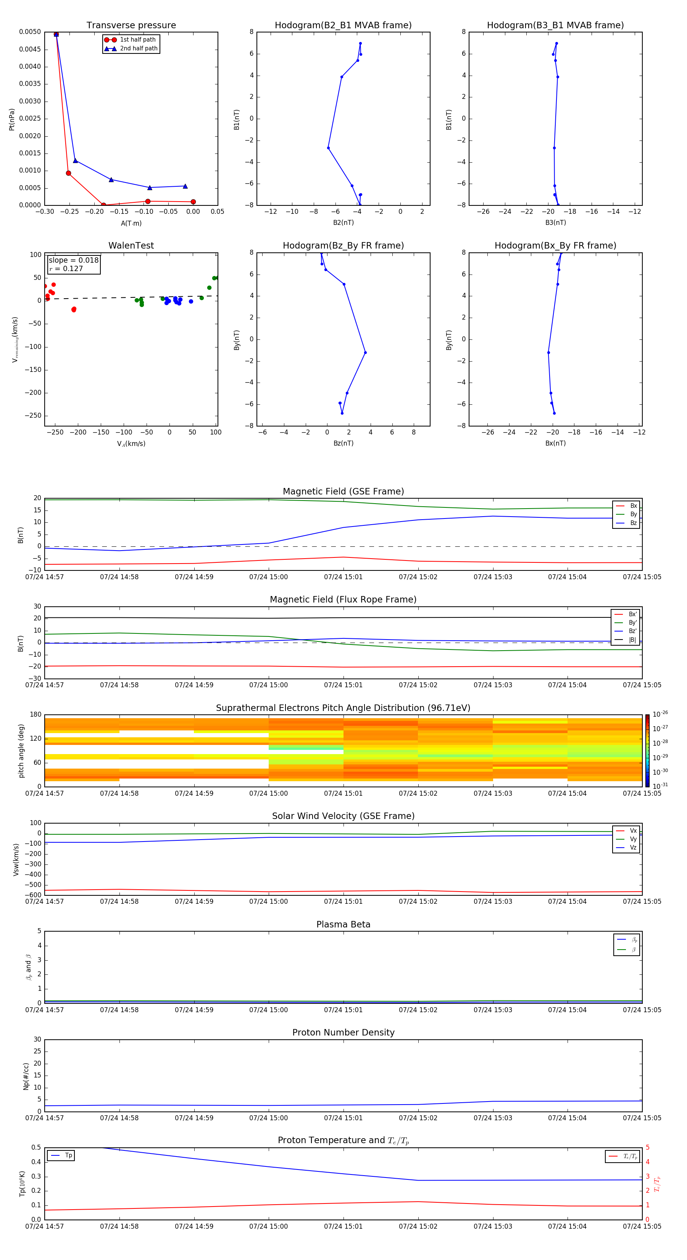Click the Vz legend entry in velocity plot
This screenshot has width=687, height=1260.
pyautogui.click(x=626, y=848)
